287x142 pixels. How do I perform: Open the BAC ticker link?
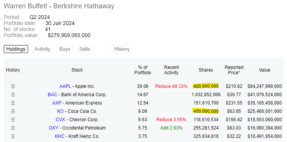point(52,95)
